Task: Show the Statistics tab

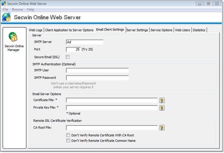Action: [199, 30]
